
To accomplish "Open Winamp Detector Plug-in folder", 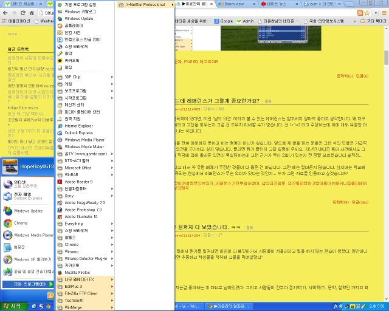I will coord(85,258).
